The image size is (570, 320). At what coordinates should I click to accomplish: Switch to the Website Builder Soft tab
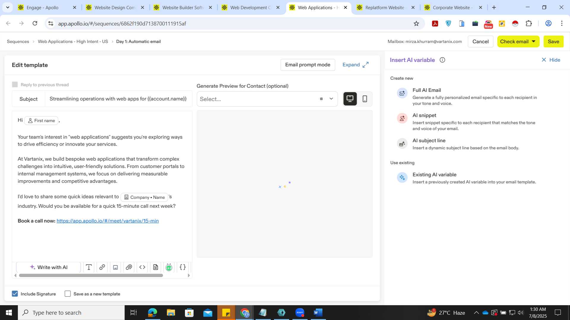click(x=183, y=7)
